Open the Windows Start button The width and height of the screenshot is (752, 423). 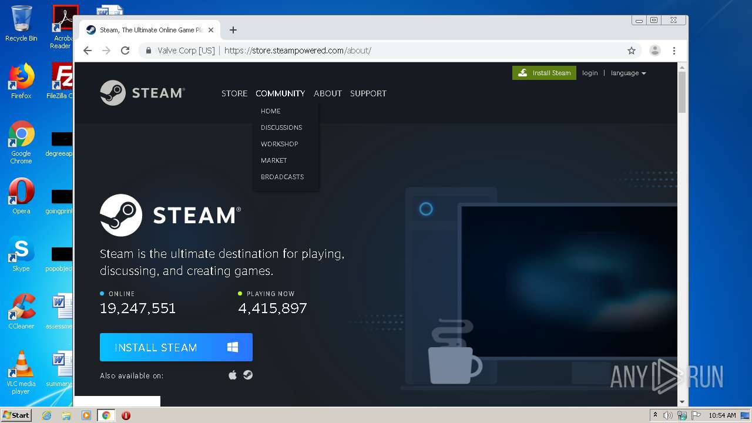(16, 415)
